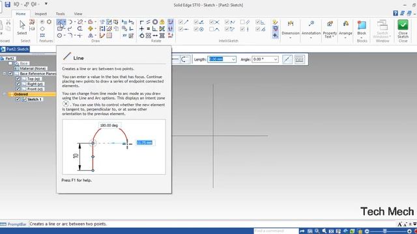The image size is (417, 234).
Task: Click the Undo icon
Action: (16, 5)
